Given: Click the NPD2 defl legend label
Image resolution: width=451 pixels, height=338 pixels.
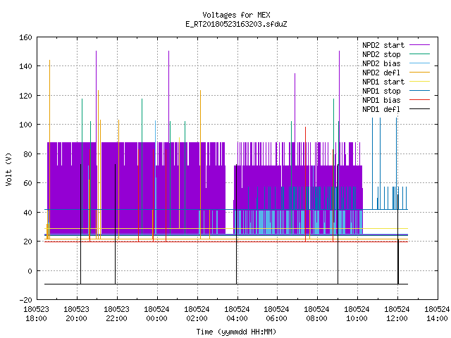Looking at the screenshot, I should tap(381, 73).
